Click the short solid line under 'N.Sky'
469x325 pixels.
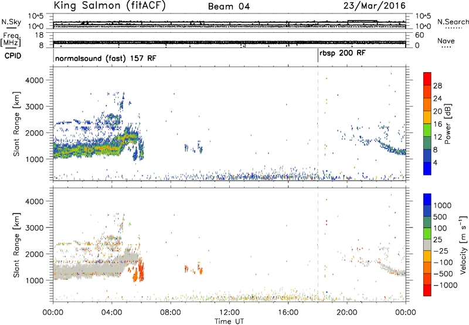click(x=11, y=28)
